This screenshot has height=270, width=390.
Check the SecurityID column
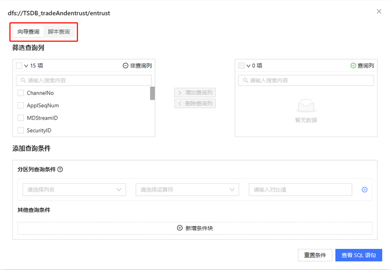point(21,130)
